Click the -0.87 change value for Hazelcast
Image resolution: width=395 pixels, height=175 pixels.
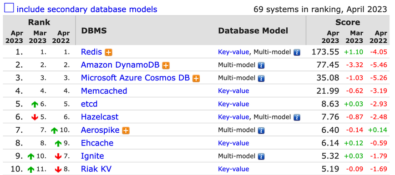354,117
